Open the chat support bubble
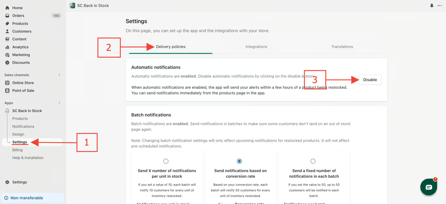 click(429, 187)
